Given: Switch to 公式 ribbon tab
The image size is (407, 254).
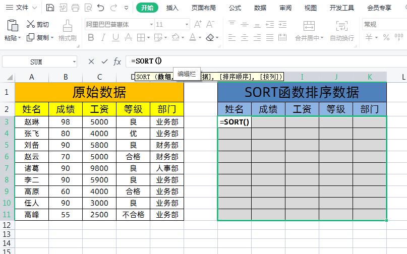Looking at the screenshot, I should click(235, 8).
